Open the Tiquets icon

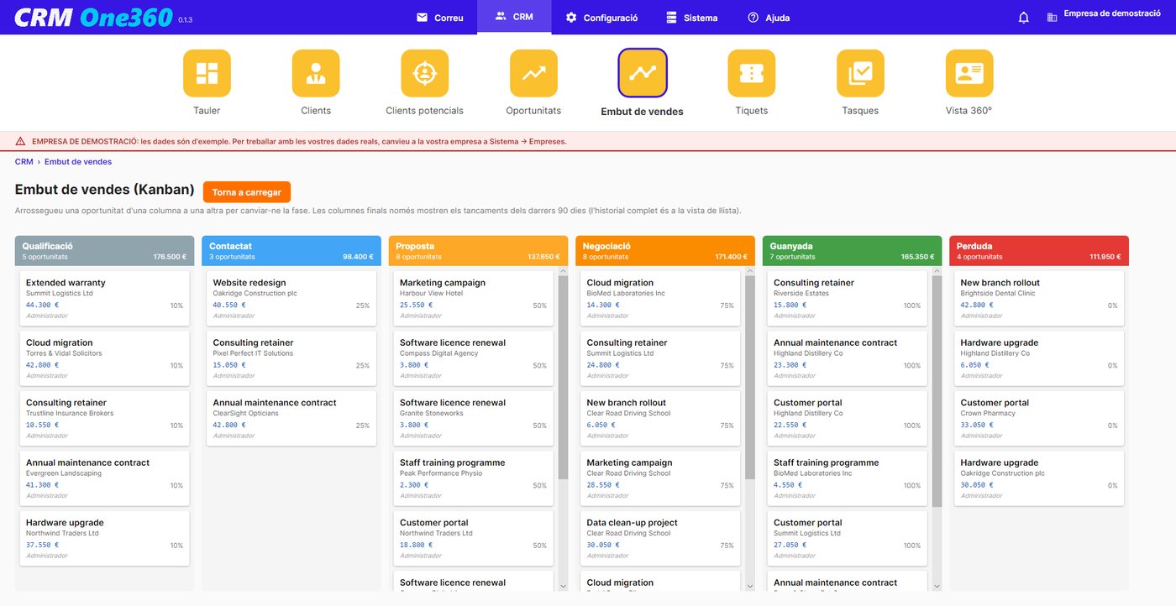point(751,73)
